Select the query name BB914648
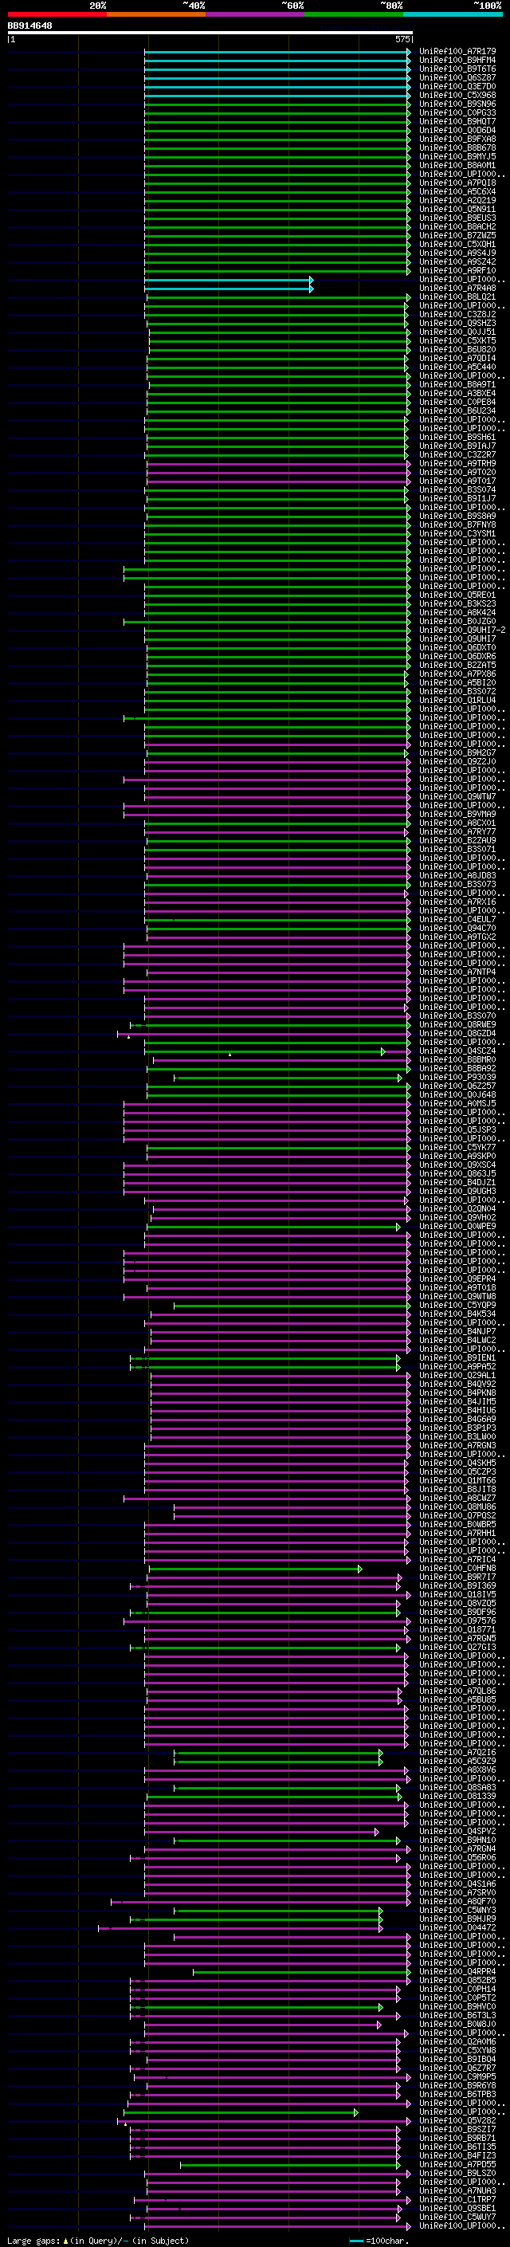The width and height of the screenshot is (510, 2247). 29,26
